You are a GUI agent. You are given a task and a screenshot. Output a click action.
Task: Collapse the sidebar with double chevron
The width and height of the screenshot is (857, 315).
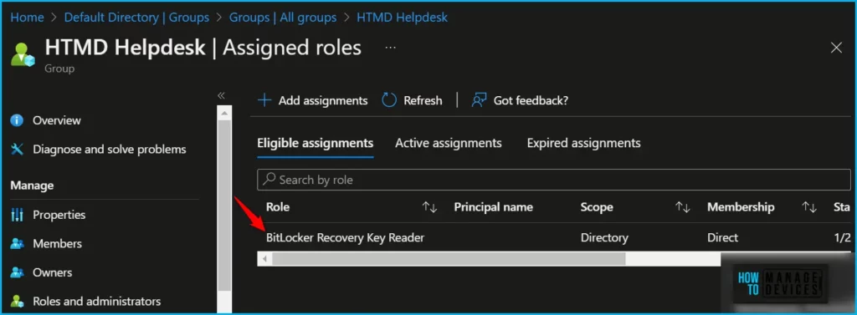pyautogui.click(x=221, y=95)
